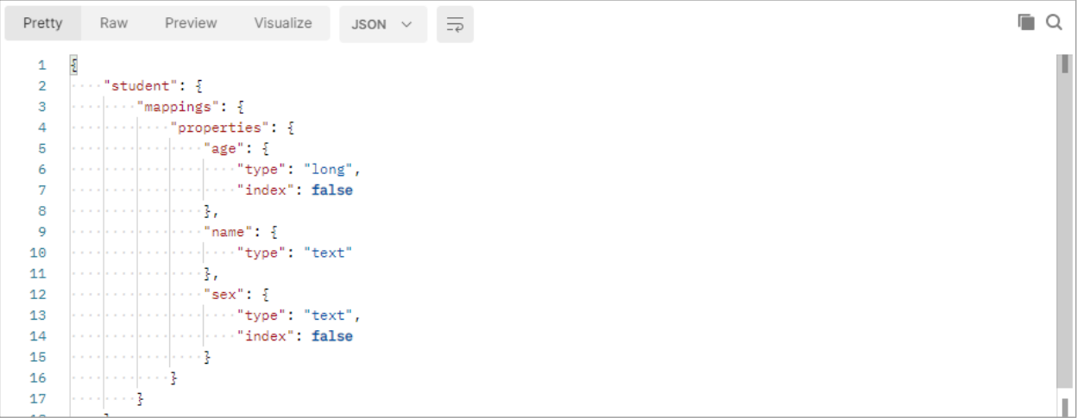Click the "name" property key
The width and height of the screenshot is (1077, 418).
(x=228, y=232)
